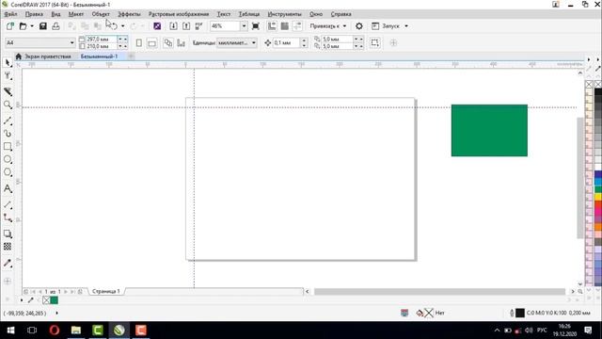Select the Shape tool in the toolbox

pos(8,76)
